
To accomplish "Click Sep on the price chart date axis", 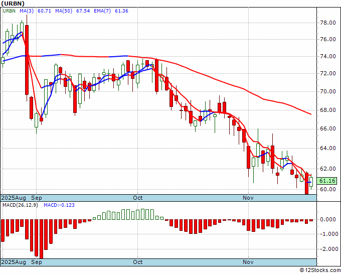I will tap(37, 198).
